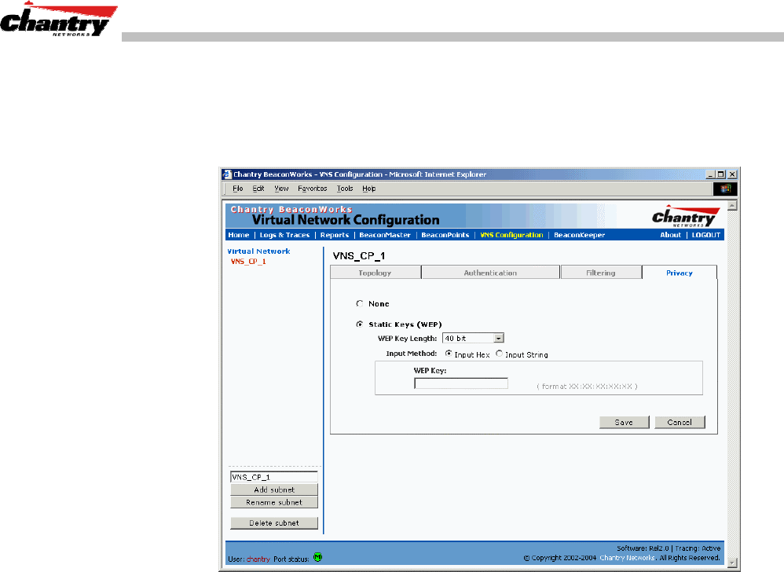The image size is (784, 572).
Task: Select VNS_CP_1 in Virtual Network list
Action: pyautogui.click(x=248, y=262)
